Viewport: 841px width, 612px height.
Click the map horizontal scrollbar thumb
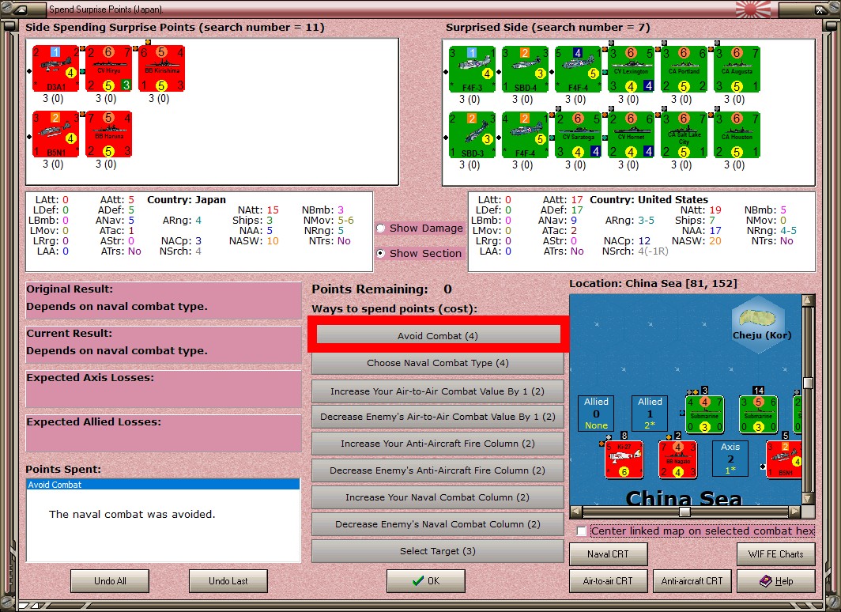[x=684, y=512]
